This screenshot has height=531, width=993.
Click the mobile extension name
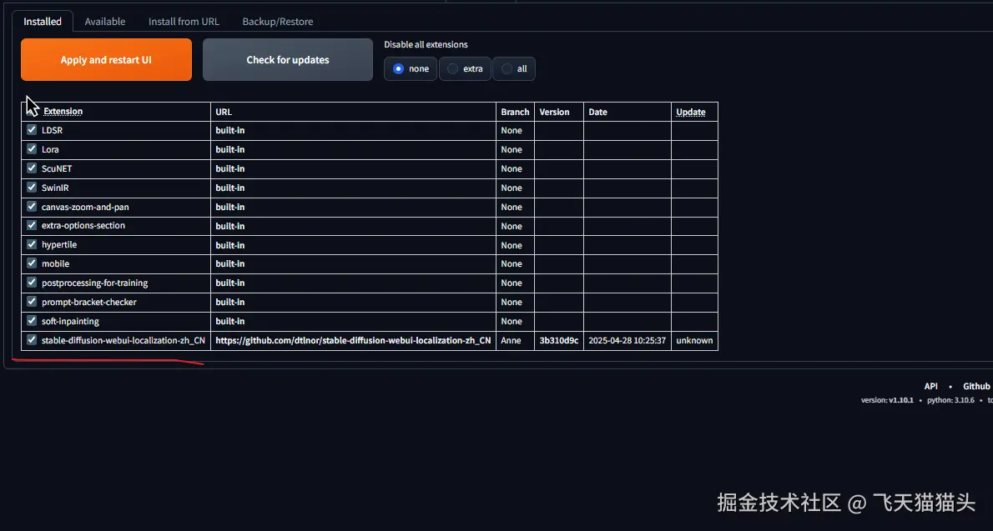click(x=56, y=263)
